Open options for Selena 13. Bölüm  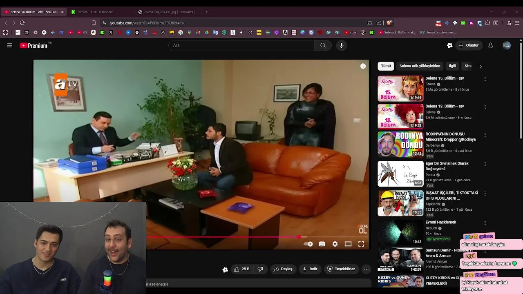[x=485, y=107]
